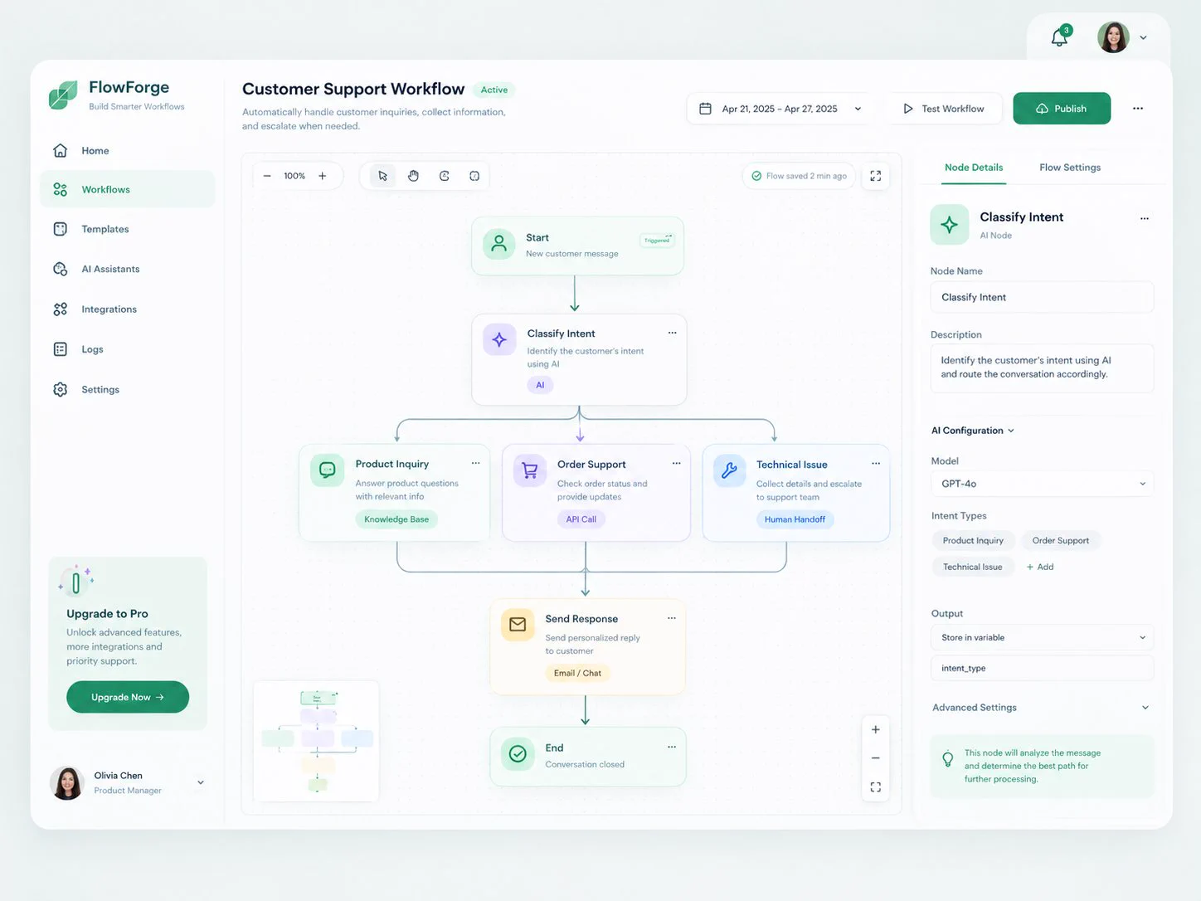Switch to the Flow Settings tab

(x=1070, y=168)
